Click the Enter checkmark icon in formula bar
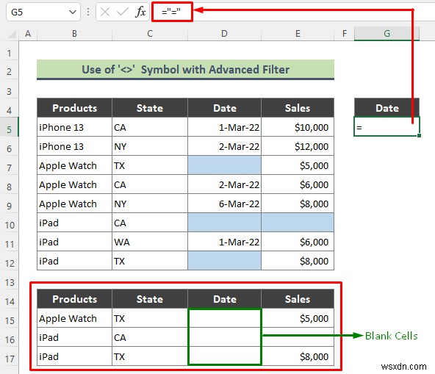The width and height of the screenshot is (435, 374). pos(122,12)
